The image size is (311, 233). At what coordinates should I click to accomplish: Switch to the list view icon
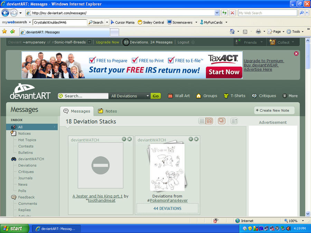[x=202, y=121]
